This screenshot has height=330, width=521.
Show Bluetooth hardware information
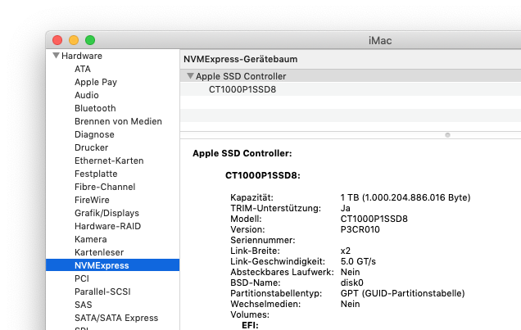tap(95, 108)
